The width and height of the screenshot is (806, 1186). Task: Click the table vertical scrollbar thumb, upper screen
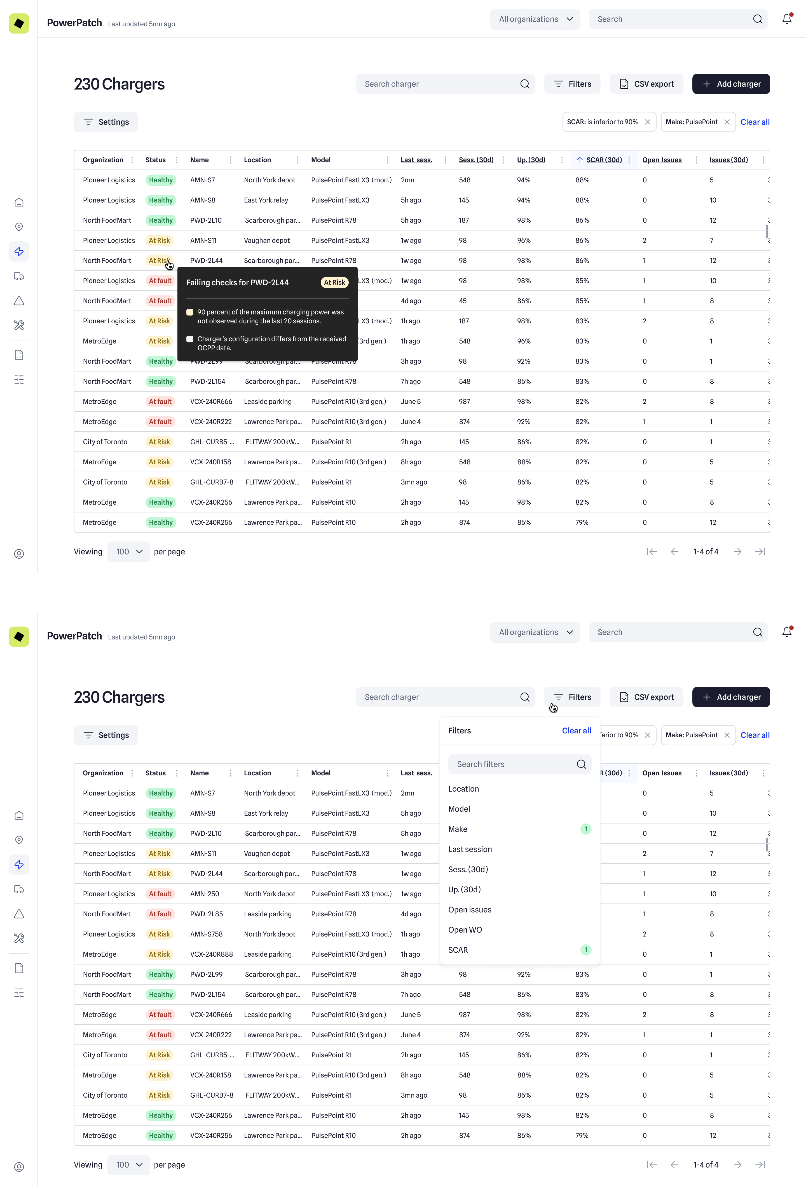766,231
